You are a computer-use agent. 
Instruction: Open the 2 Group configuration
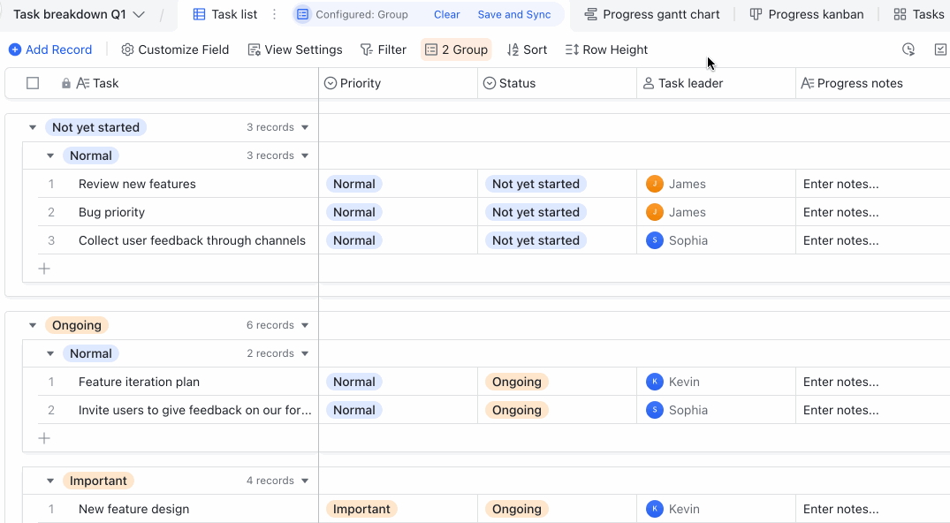(456, 49)
